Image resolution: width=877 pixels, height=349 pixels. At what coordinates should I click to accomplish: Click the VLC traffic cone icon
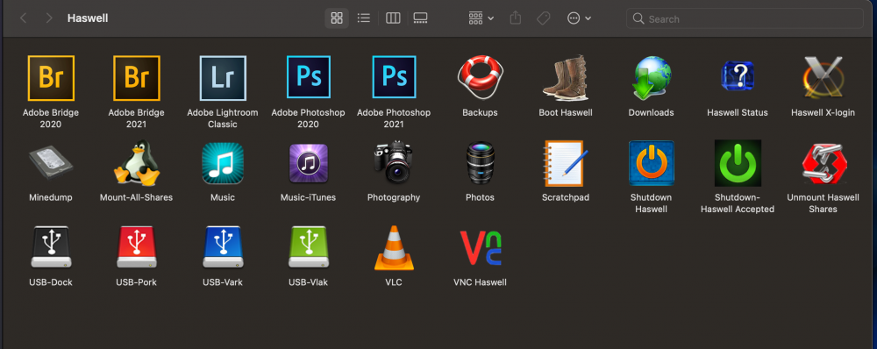tap(394, 248)
